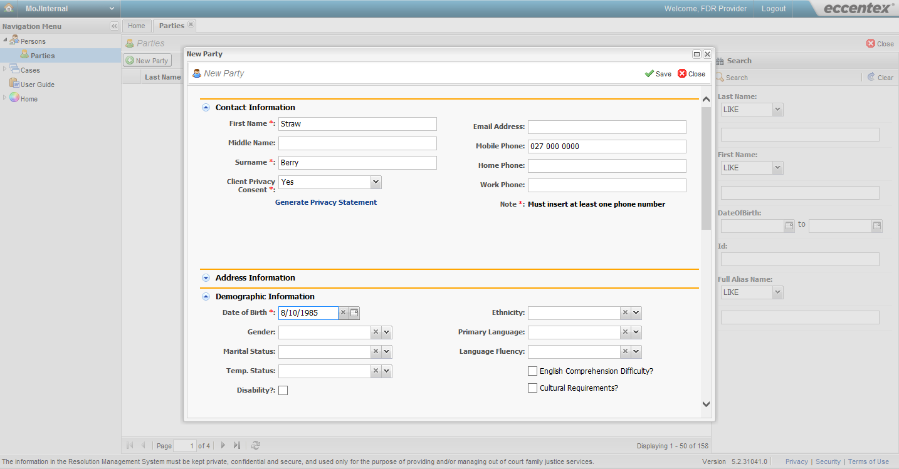Click the Middle Name field

(357, 143)
